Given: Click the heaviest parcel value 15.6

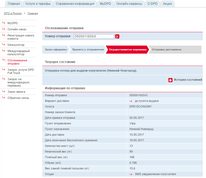Looking at the screenshot, I should click(x=132, y=169).
